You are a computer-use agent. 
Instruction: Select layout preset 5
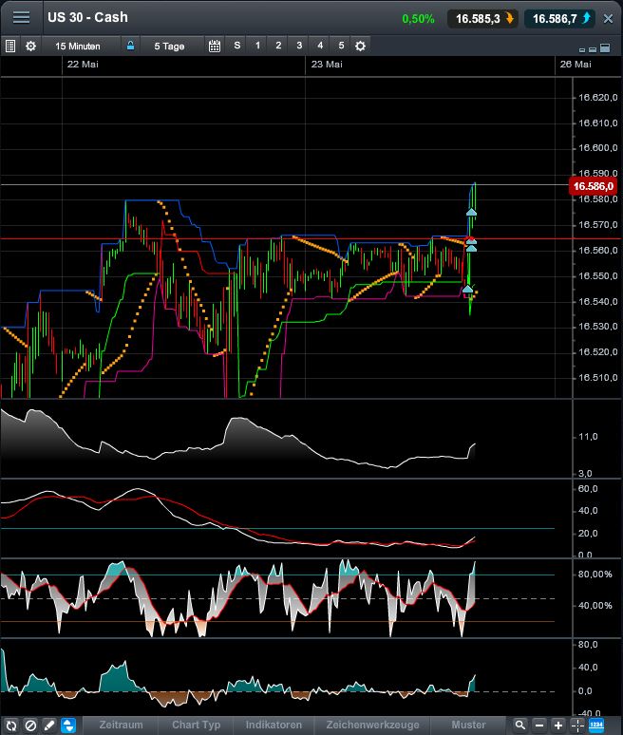[x=341, y=46]
